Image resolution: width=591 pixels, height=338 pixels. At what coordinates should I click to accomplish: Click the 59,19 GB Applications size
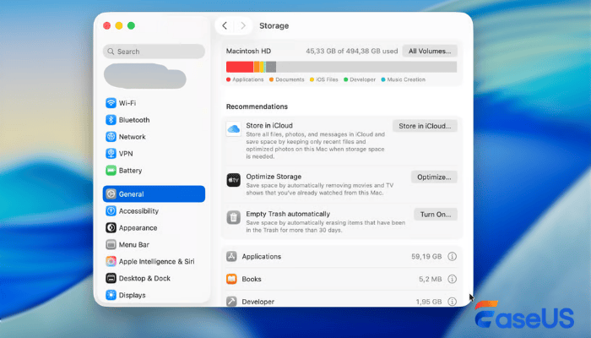click(426, 257)
